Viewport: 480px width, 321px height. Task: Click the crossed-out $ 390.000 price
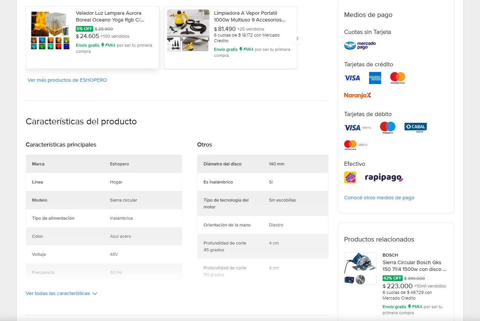click(x=414, y=278)
